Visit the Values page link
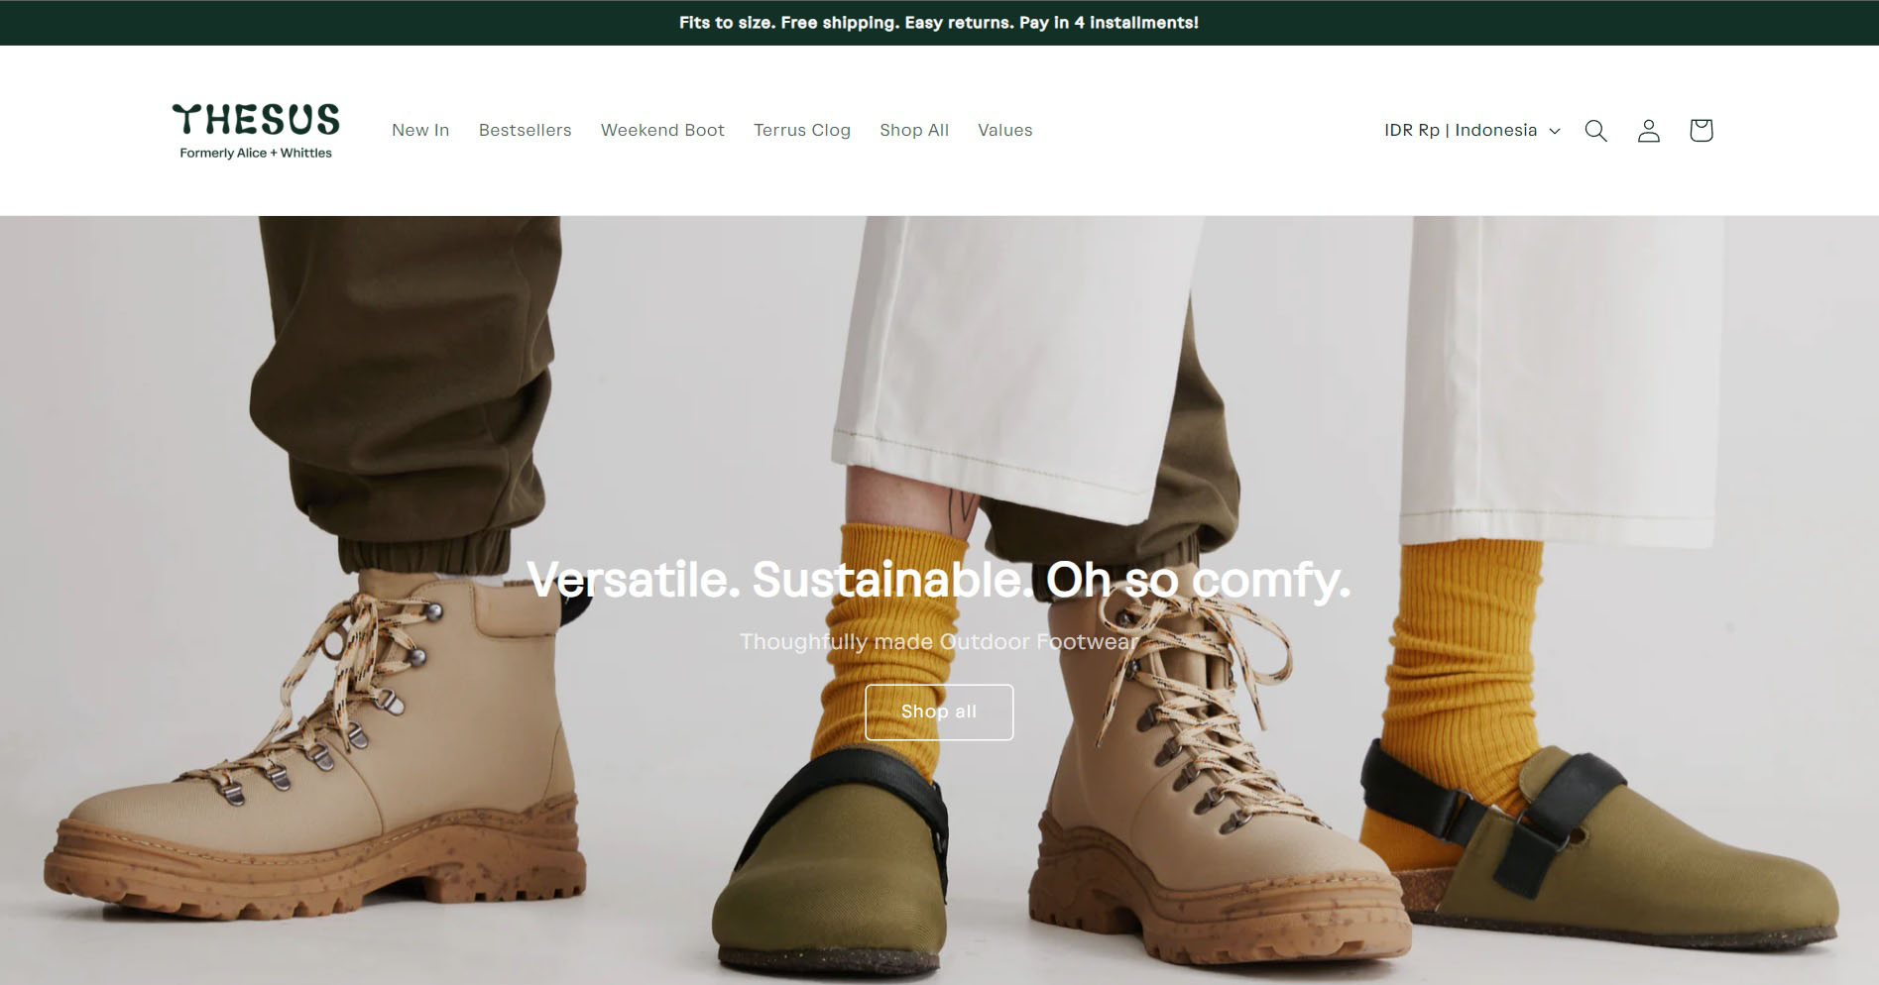Image resolution: width=1879 pixels, height=985 pixels. click(1004, 131)
